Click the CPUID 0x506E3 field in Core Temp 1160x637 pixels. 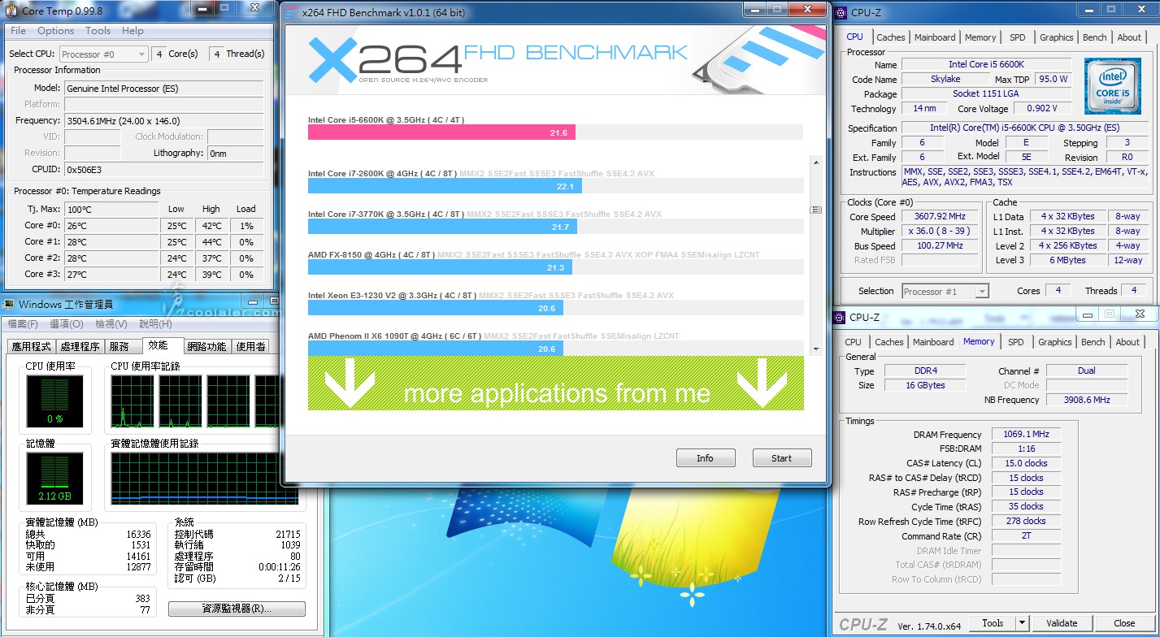click(163, 169)
